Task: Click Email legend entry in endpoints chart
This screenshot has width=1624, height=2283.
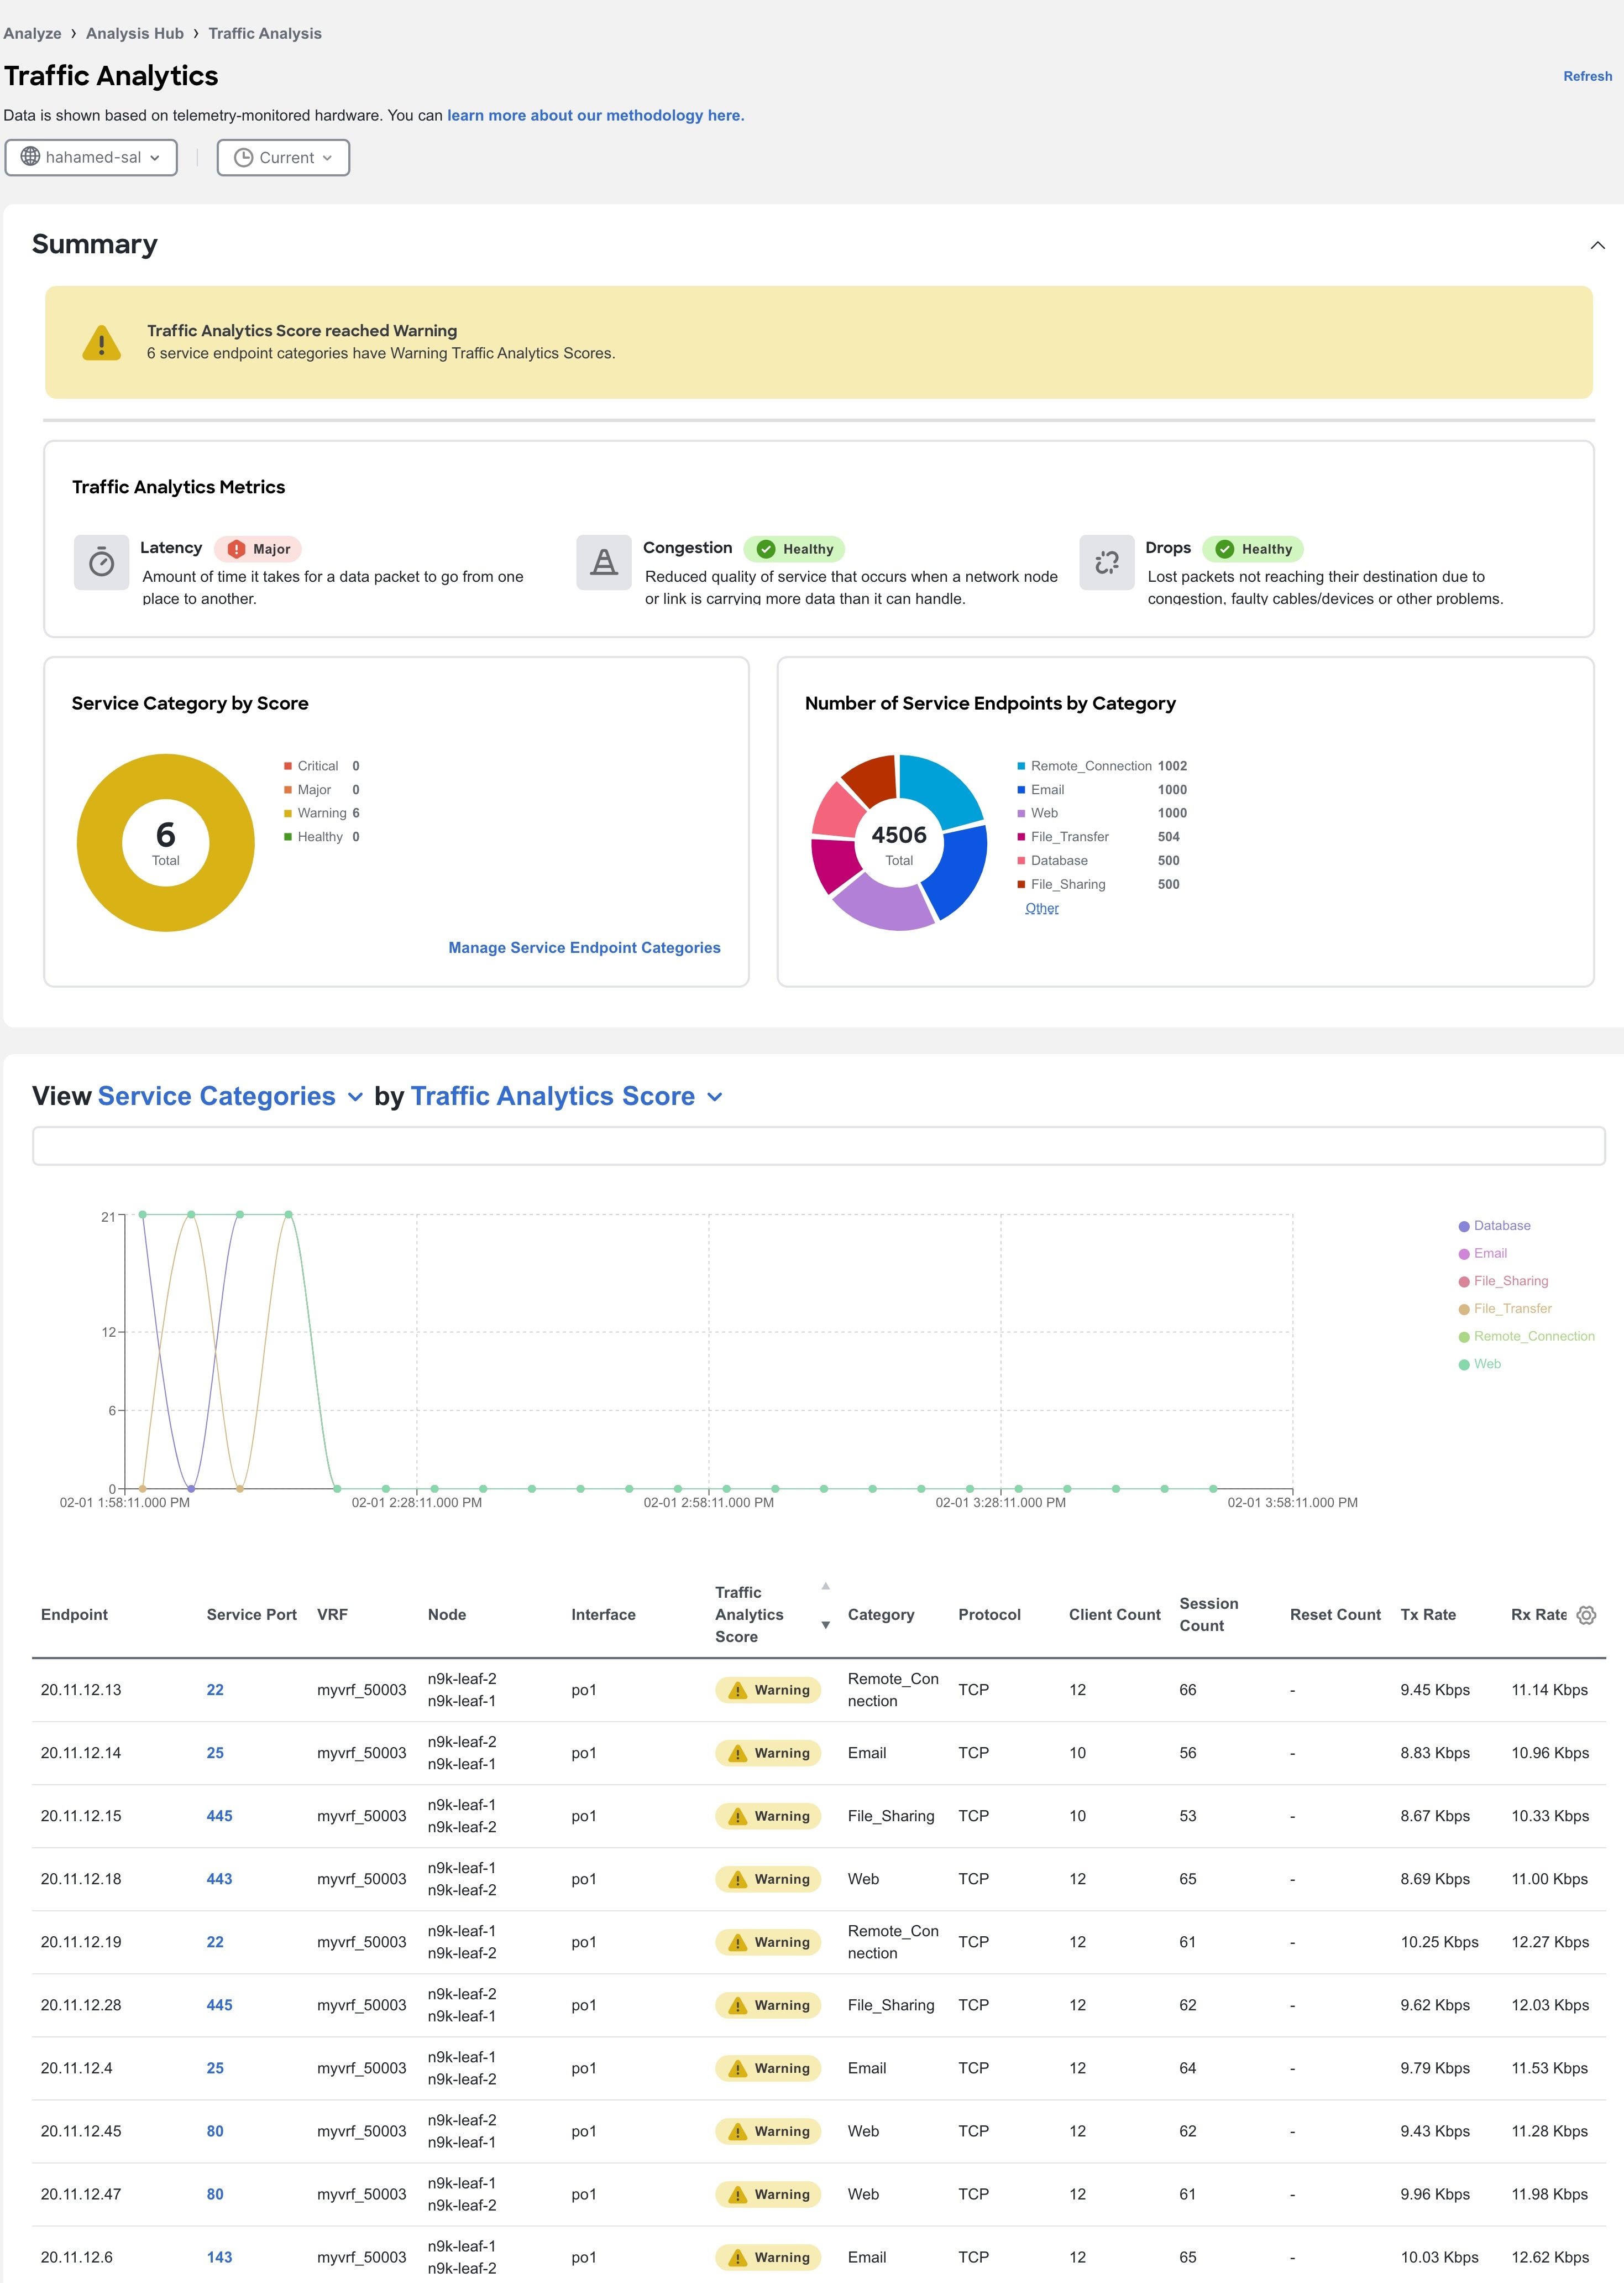Action: pyautogui.click(x=1102, y=789)
